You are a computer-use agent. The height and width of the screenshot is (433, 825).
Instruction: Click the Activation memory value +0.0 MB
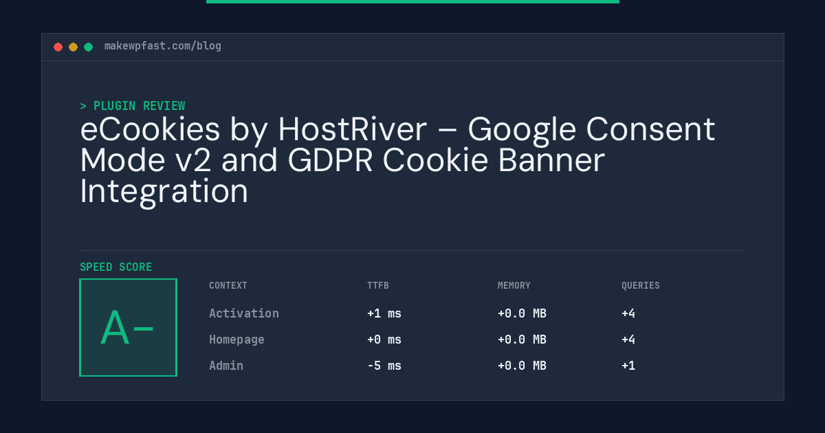pyautogui.click(x=522, y=313)
